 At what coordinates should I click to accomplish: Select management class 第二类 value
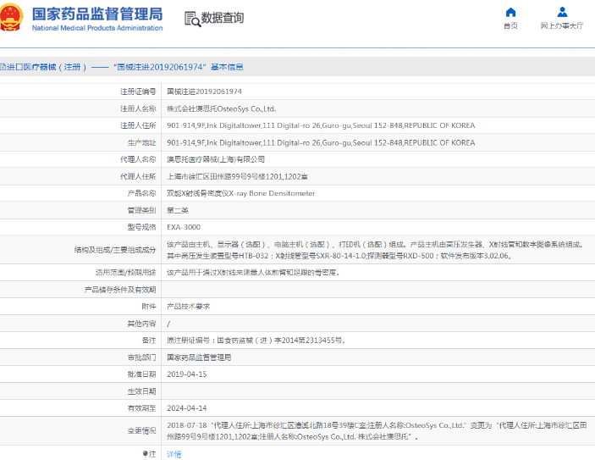point(178,210)
